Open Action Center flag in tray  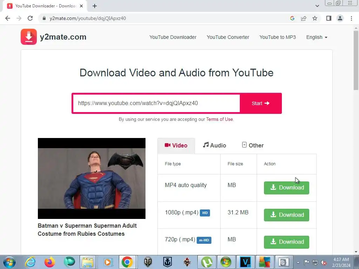coord(306,262)
